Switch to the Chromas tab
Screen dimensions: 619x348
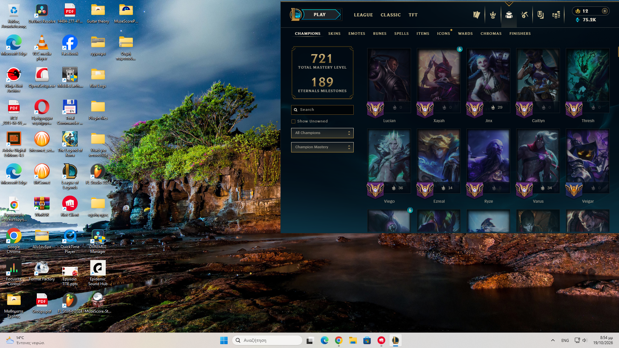pyautogui.click(x=491, y=34)
